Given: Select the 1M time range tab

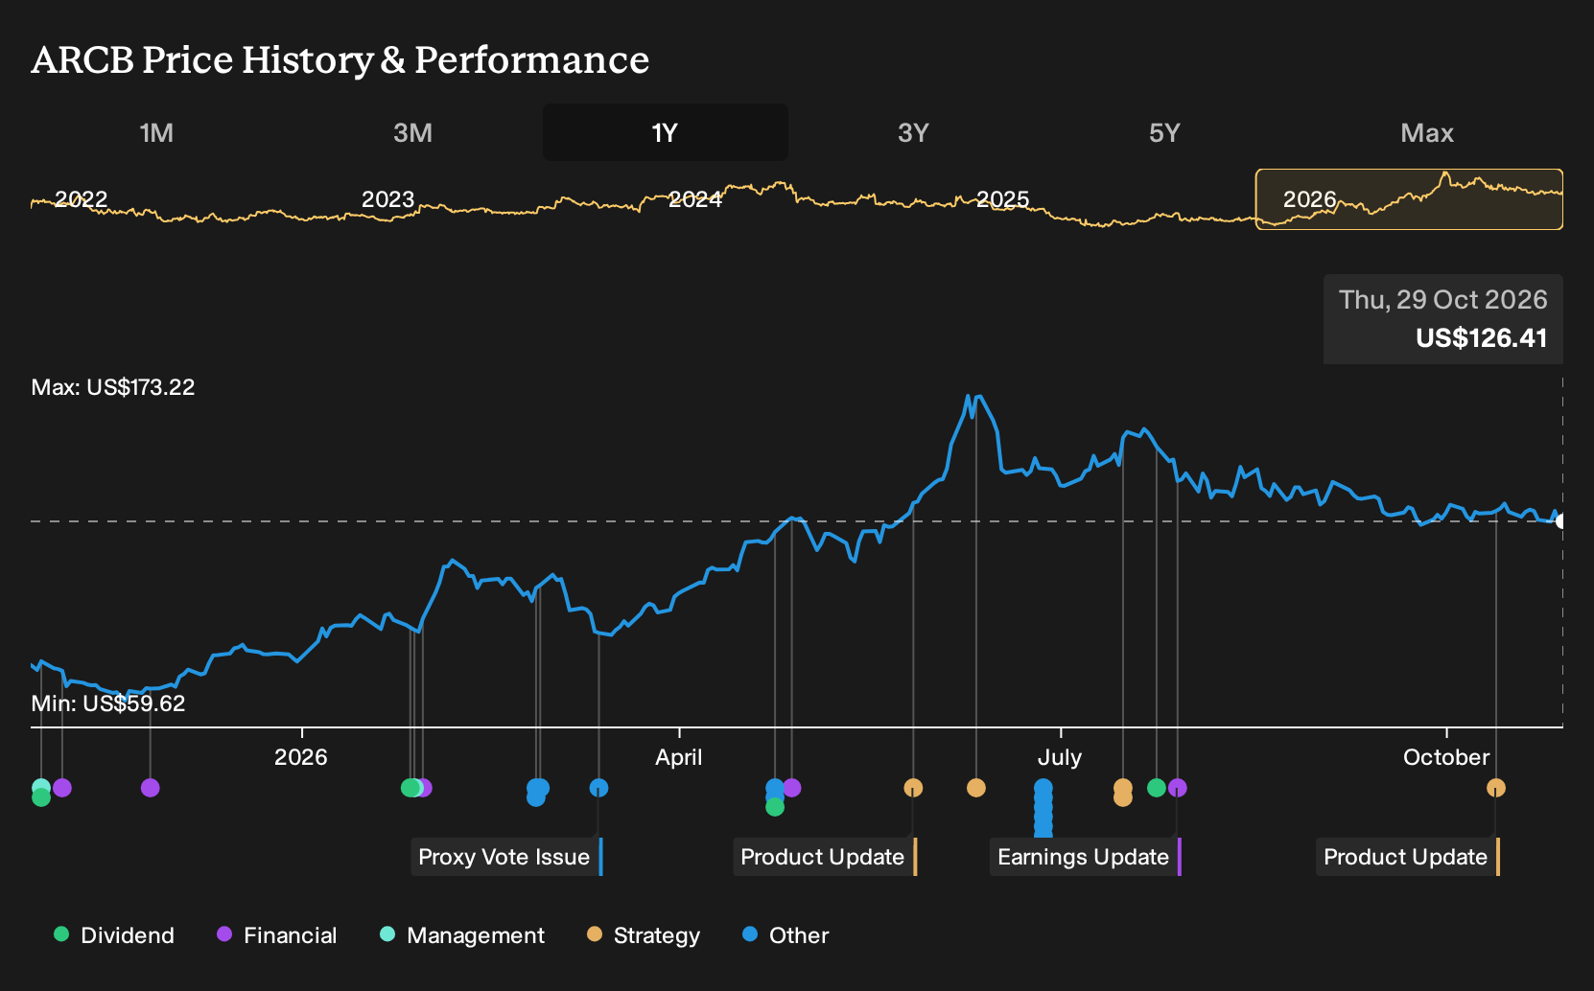Looking at the screenshot, I should point(156,132).
